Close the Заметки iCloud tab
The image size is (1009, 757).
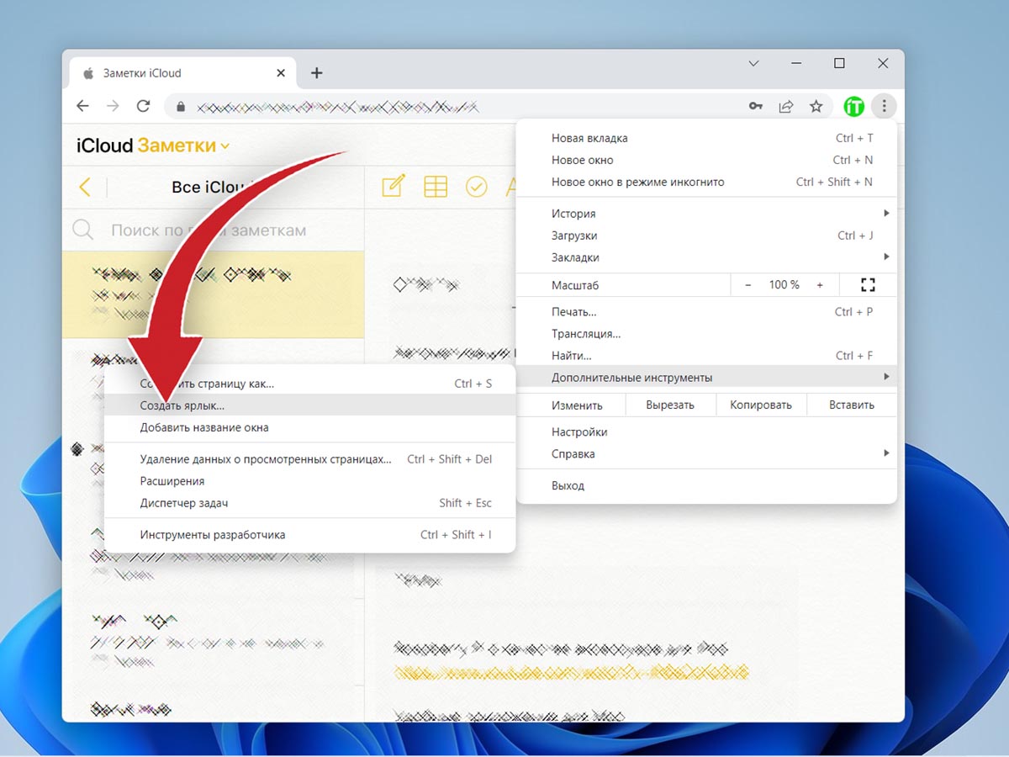coord(281,73)
